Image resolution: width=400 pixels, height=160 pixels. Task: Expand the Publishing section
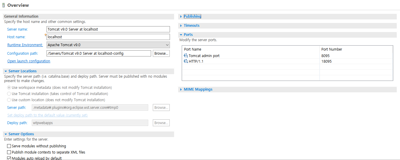point(181,16)
